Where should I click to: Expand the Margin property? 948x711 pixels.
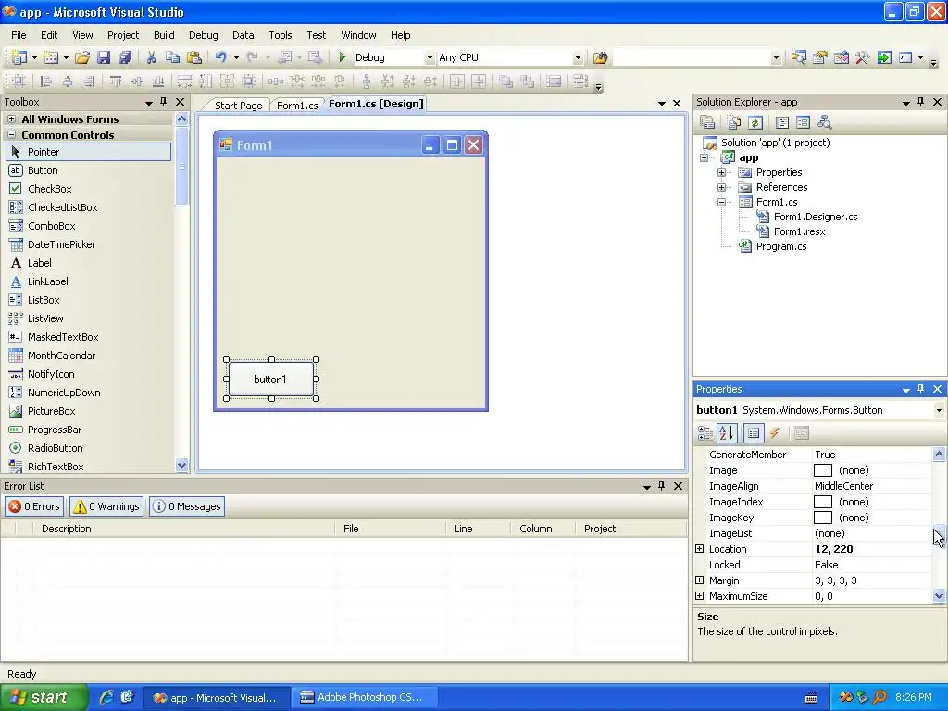pyautogui.click(x=700, y=580)
